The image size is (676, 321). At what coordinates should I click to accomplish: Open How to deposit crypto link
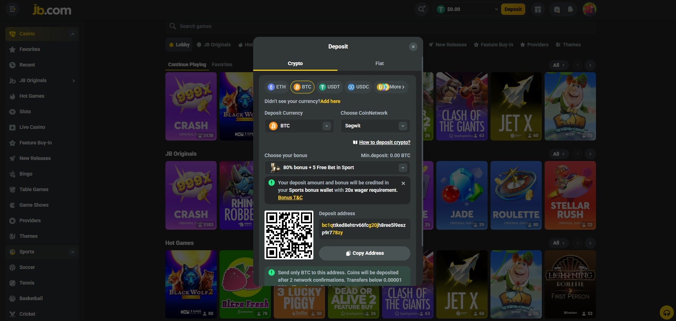385,142
